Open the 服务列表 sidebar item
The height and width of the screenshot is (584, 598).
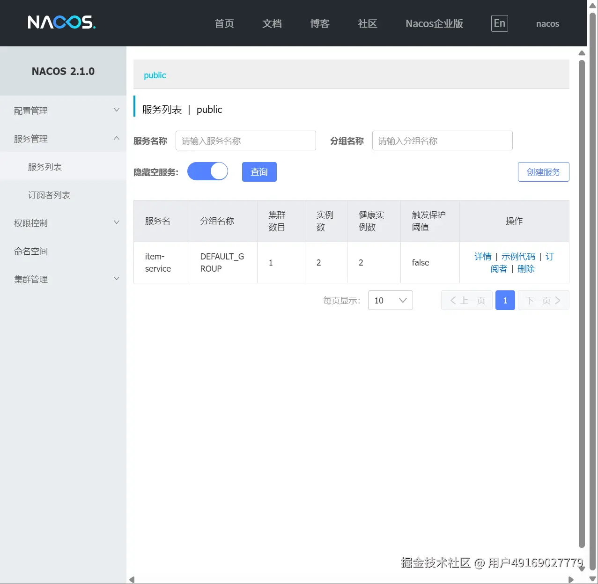tap(63, 167)
